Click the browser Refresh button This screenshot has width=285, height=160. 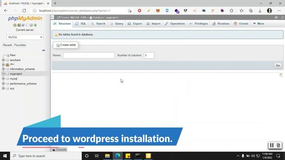(24, 11)
